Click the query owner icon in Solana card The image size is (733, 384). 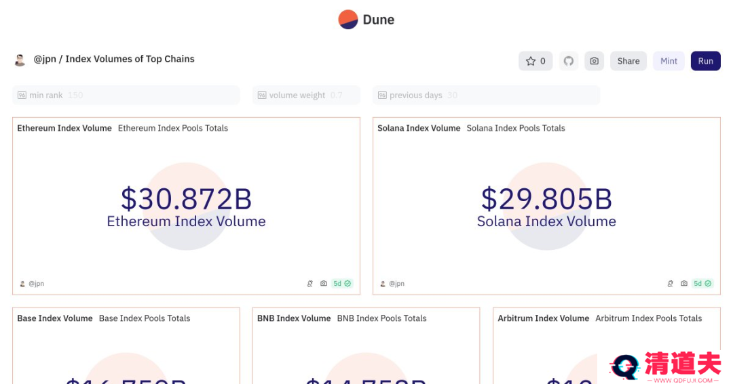point(670,283)
